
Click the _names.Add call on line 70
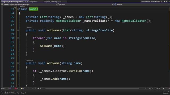pyautogui.click(x=55, y=79)
